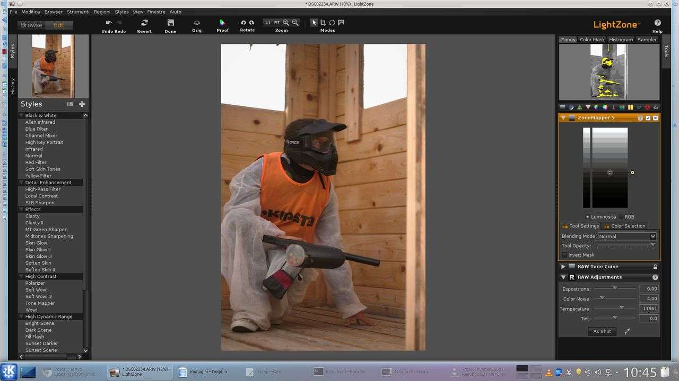Add a new style with plus icon
Screen dimensions: 679x381
(82, 104)
